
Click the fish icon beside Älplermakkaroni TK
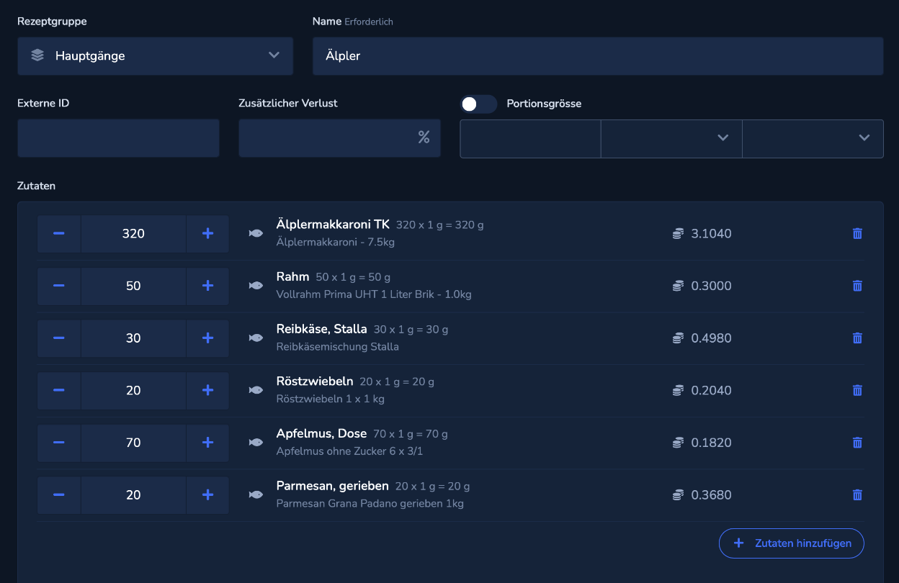[256, 233]
